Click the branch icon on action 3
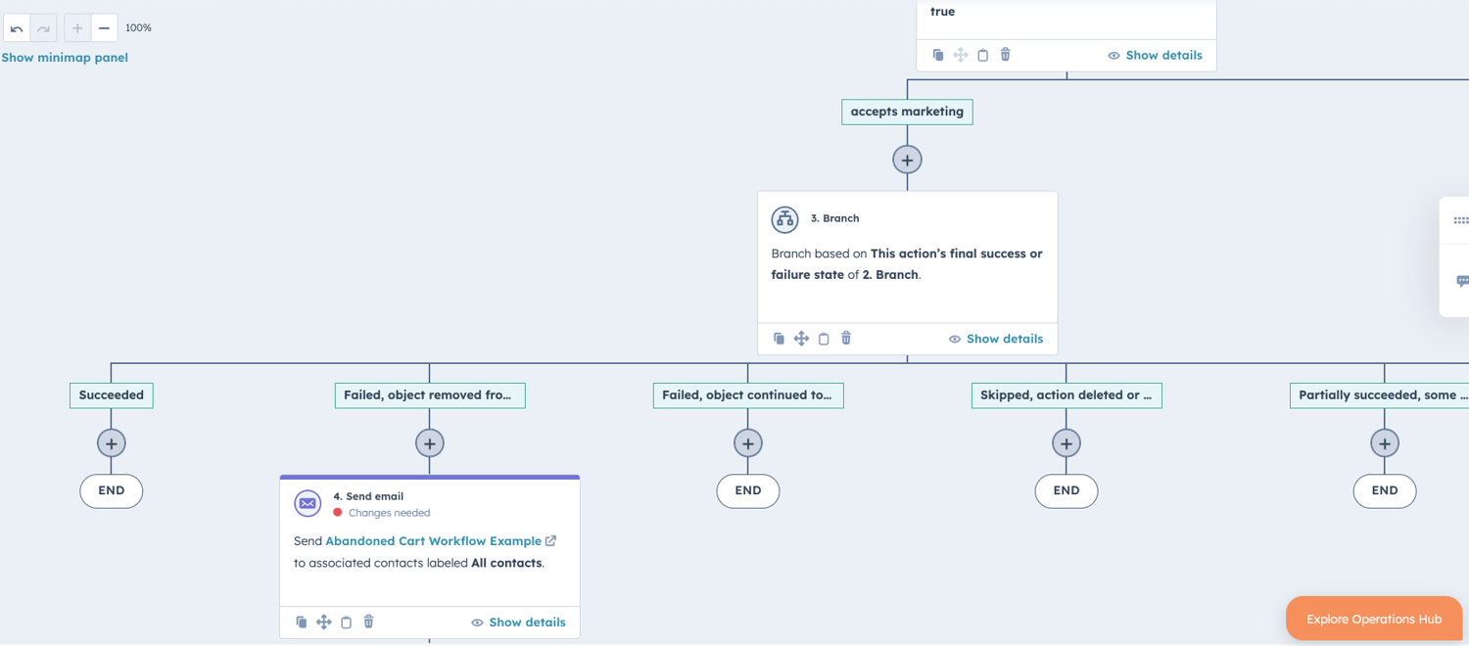The width and height of the screenshot is (1469, 646). [x=784, y=219]
